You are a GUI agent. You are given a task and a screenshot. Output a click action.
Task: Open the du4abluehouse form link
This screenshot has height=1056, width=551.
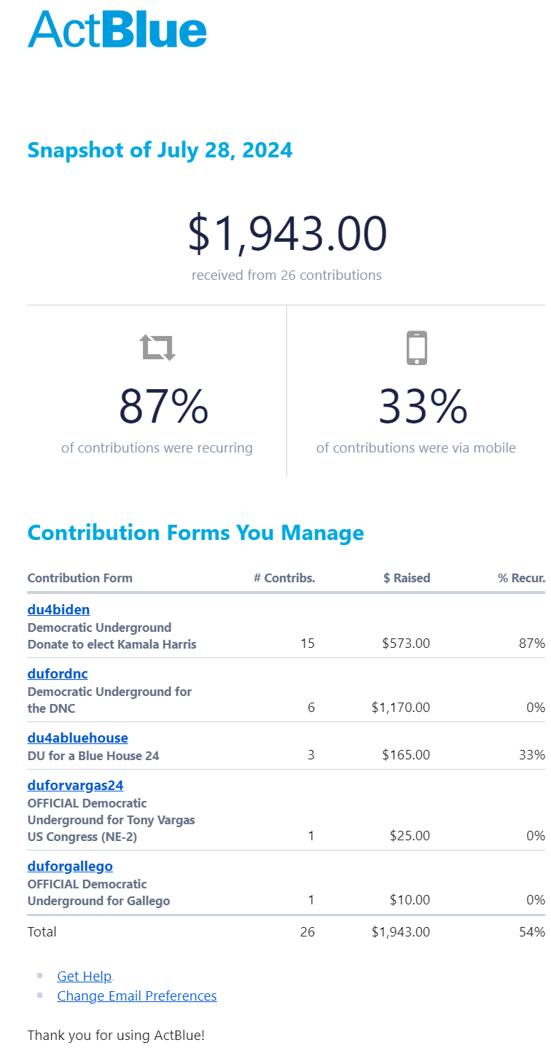[77, 738]
